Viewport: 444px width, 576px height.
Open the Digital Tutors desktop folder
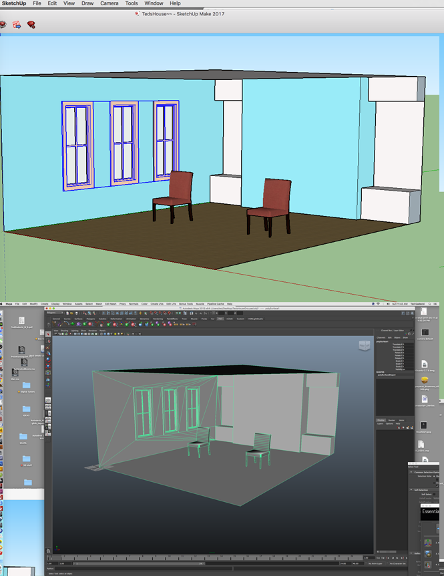tap(26, 385)
